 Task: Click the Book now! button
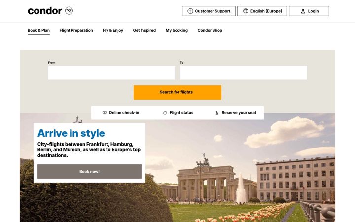click(x=89, y=172)
